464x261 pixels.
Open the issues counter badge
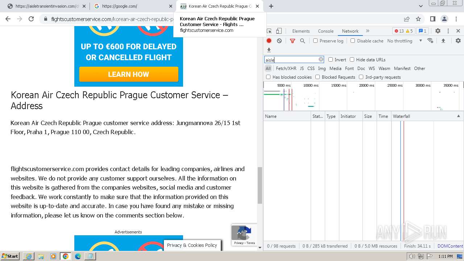pyautogui.click(x=422, y=31)
